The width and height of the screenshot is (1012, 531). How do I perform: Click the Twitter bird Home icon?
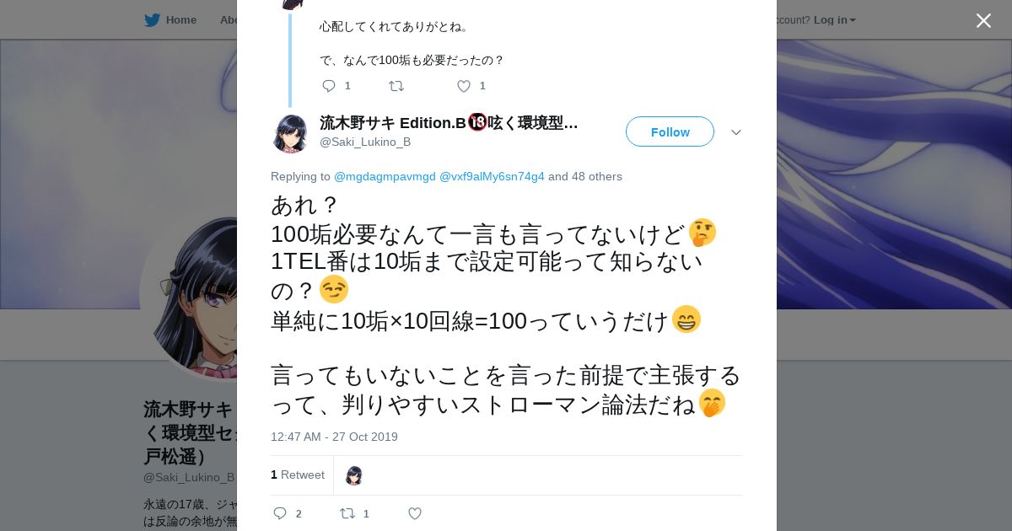click(x=152, y=20)
